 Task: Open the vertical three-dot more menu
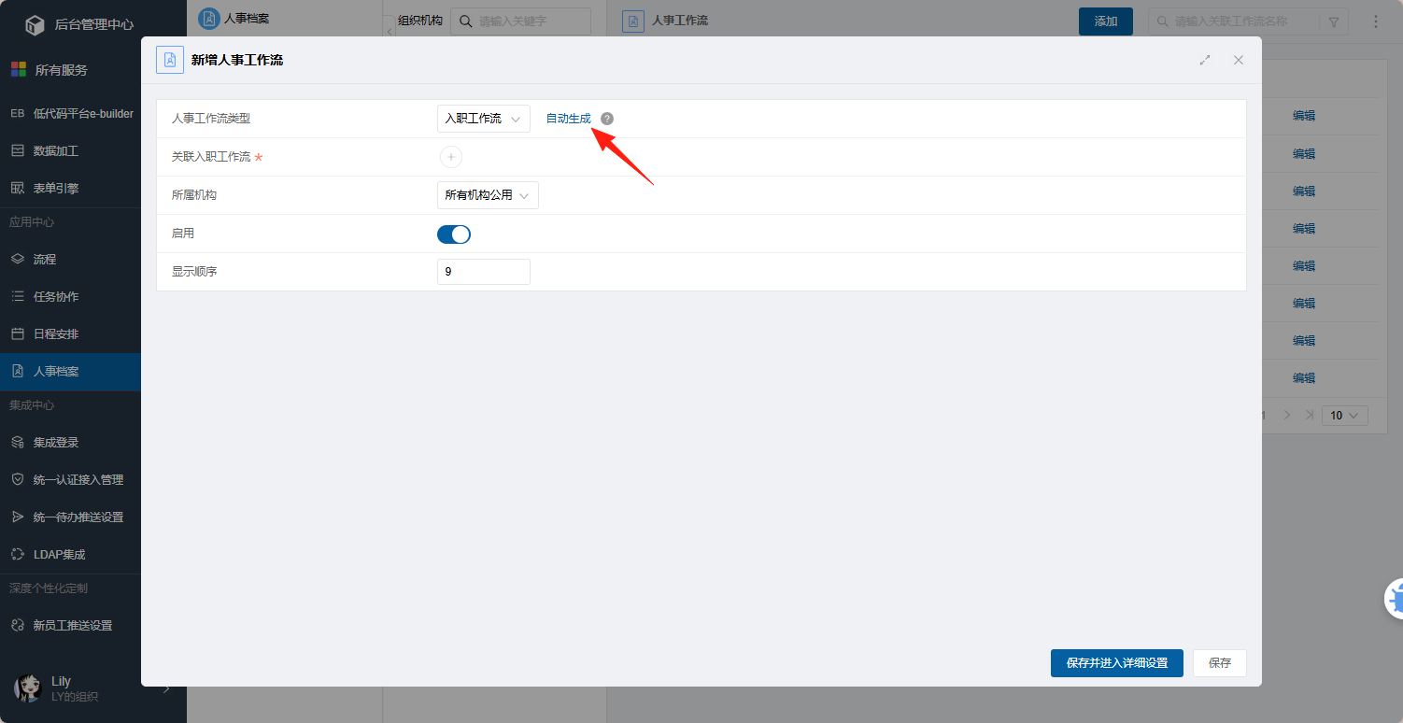[x=1376, y=21]
